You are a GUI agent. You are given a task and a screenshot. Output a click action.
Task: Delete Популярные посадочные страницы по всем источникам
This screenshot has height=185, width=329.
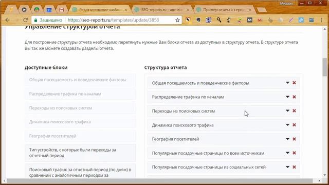tap(294, 153)
